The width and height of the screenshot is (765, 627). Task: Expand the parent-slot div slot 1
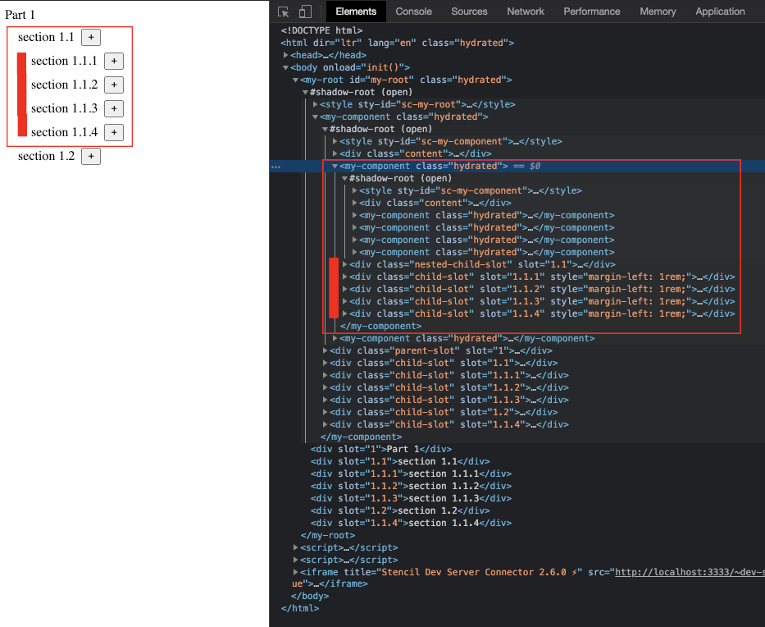tap(325, 350)
